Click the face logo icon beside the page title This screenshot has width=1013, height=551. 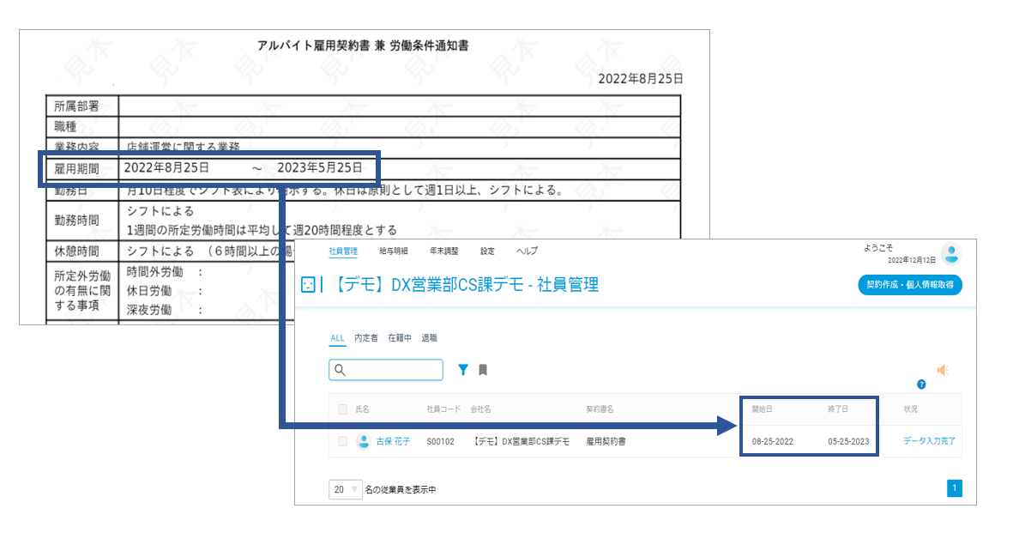click(x=308, y=285)
